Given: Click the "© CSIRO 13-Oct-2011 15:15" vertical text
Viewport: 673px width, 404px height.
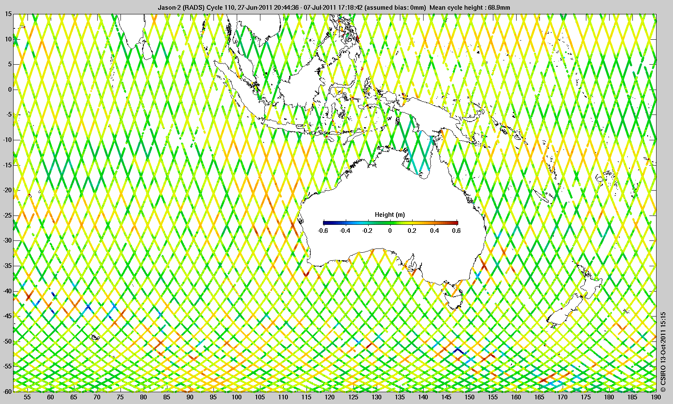Looking at the screenshot, I should [663, 352].
